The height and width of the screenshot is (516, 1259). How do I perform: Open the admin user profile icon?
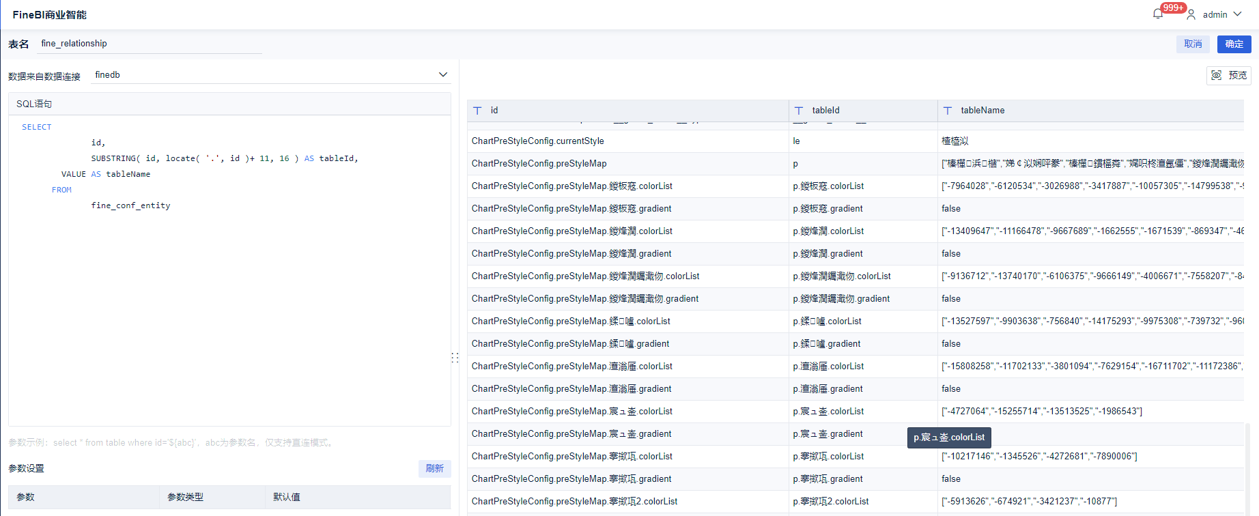pyautogui.click(x=1191, y=14)
